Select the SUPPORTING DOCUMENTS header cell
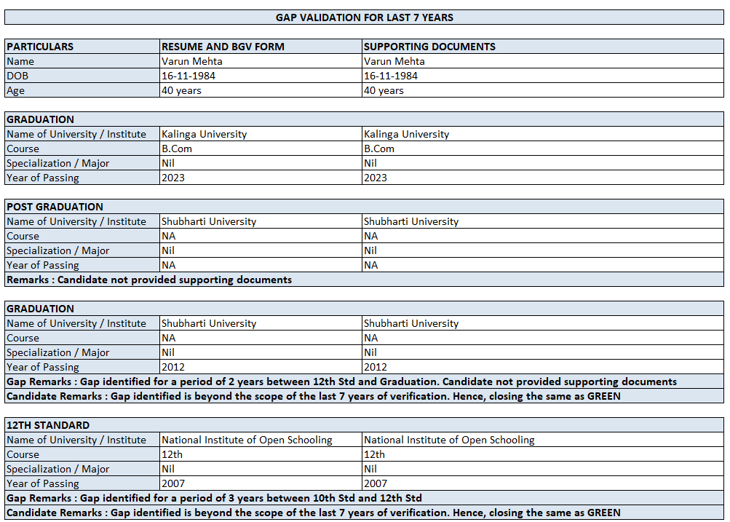Screen dimensions: 730x522 543,47
